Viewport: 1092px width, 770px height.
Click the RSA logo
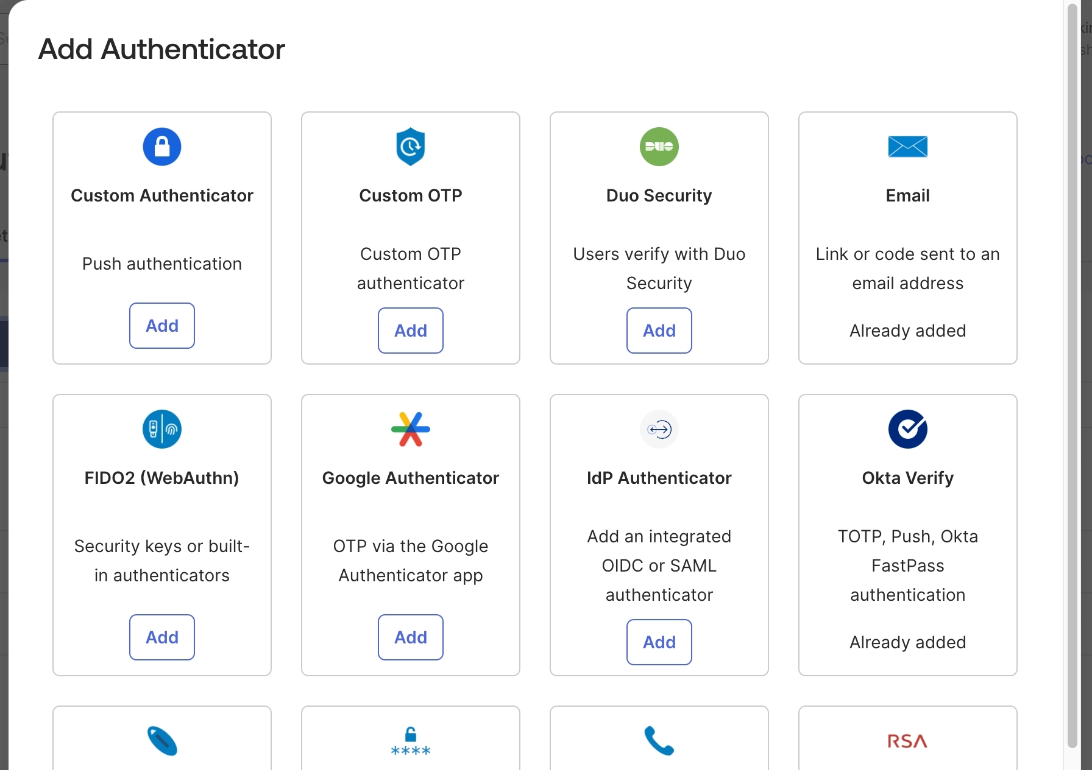point(908,741)
